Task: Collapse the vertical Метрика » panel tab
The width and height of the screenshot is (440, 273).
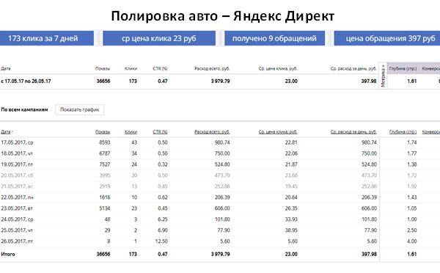Action: point(383,76)
